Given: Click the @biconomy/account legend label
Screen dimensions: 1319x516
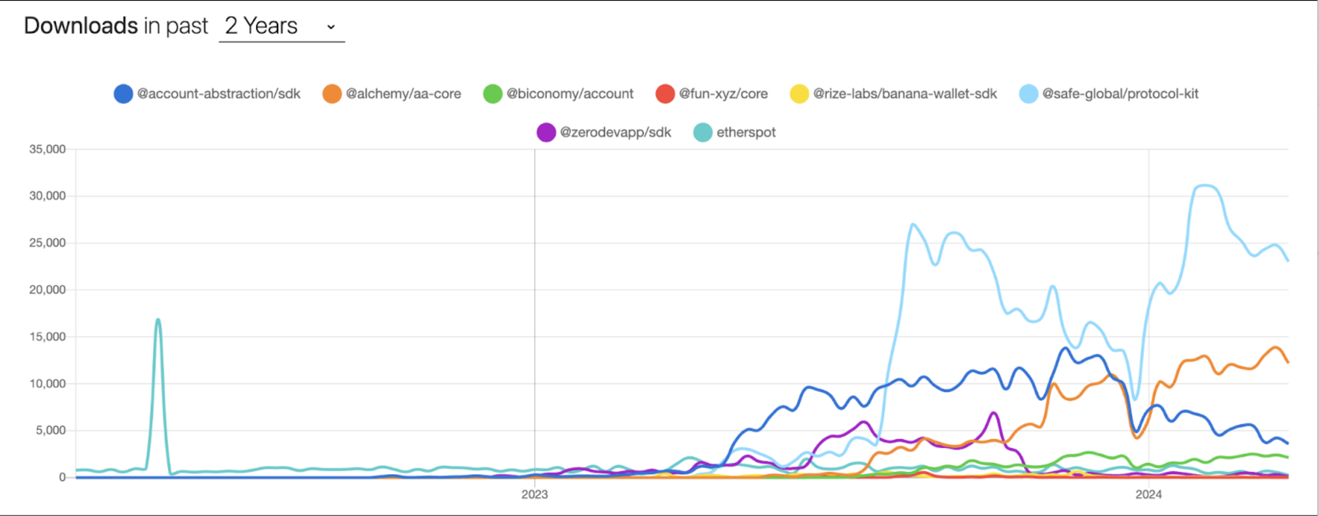Looking at the screenshot, I should (x=570, y=94).
